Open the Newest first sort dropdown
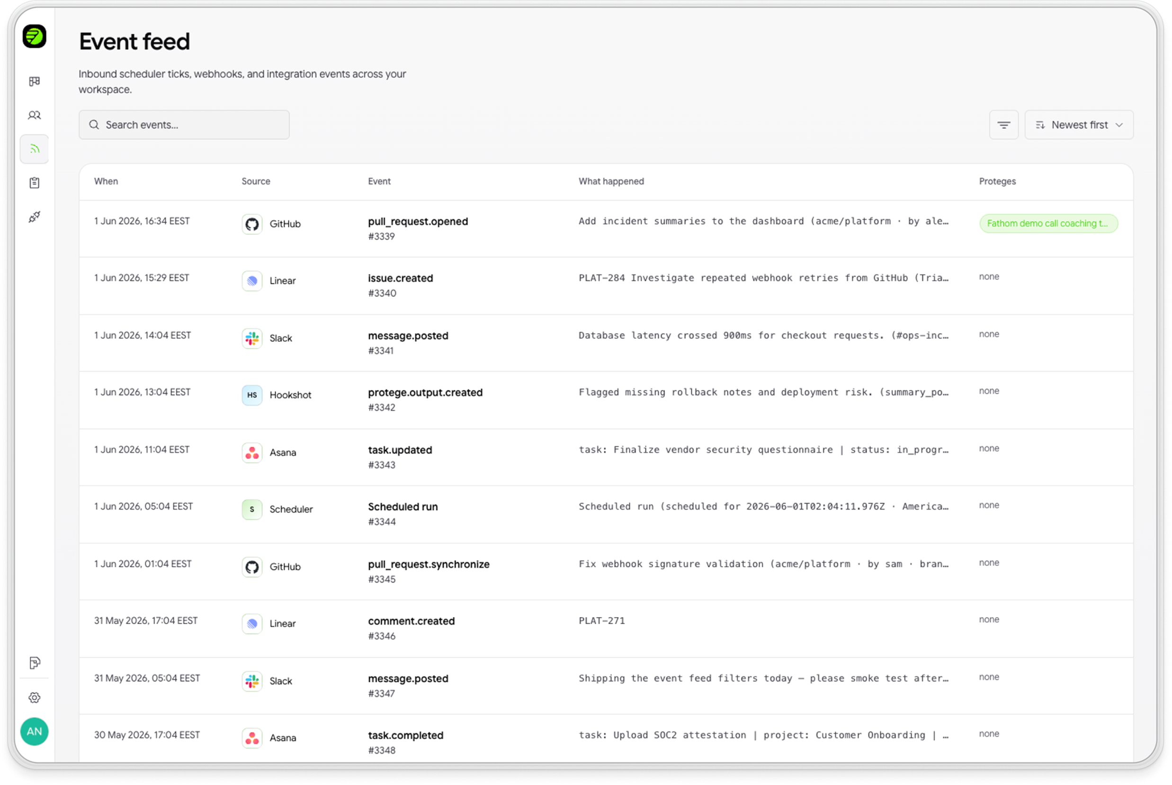This screenshot has width=1172, height=785. click(x=1078, y=124)
